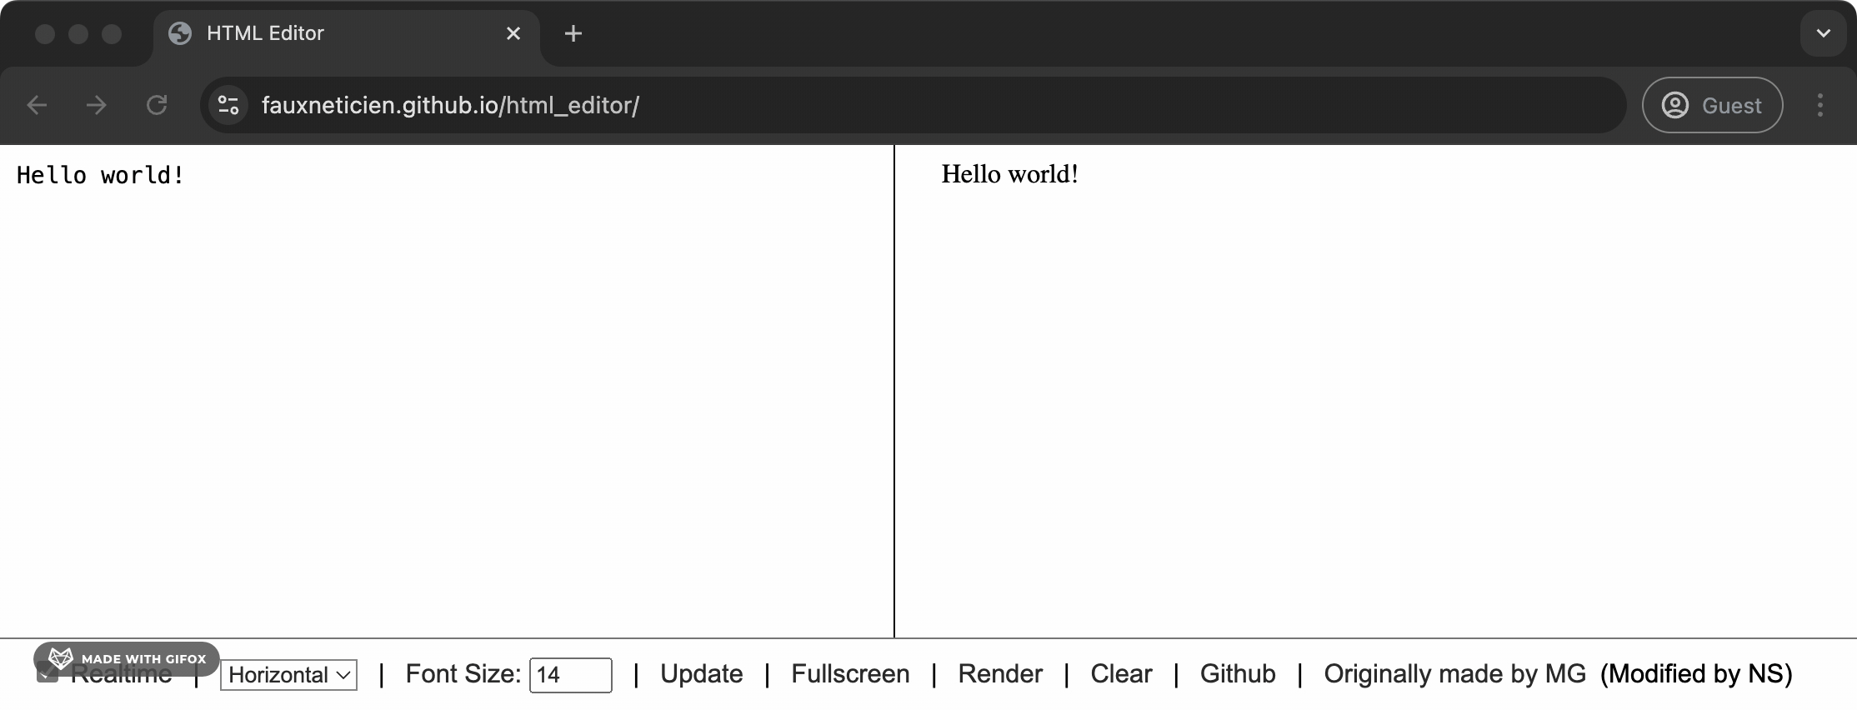Open the Github link

click(1238, 673)
